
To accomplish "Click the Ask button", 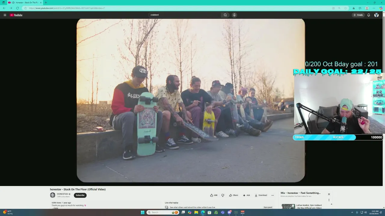I will (246, 195).
